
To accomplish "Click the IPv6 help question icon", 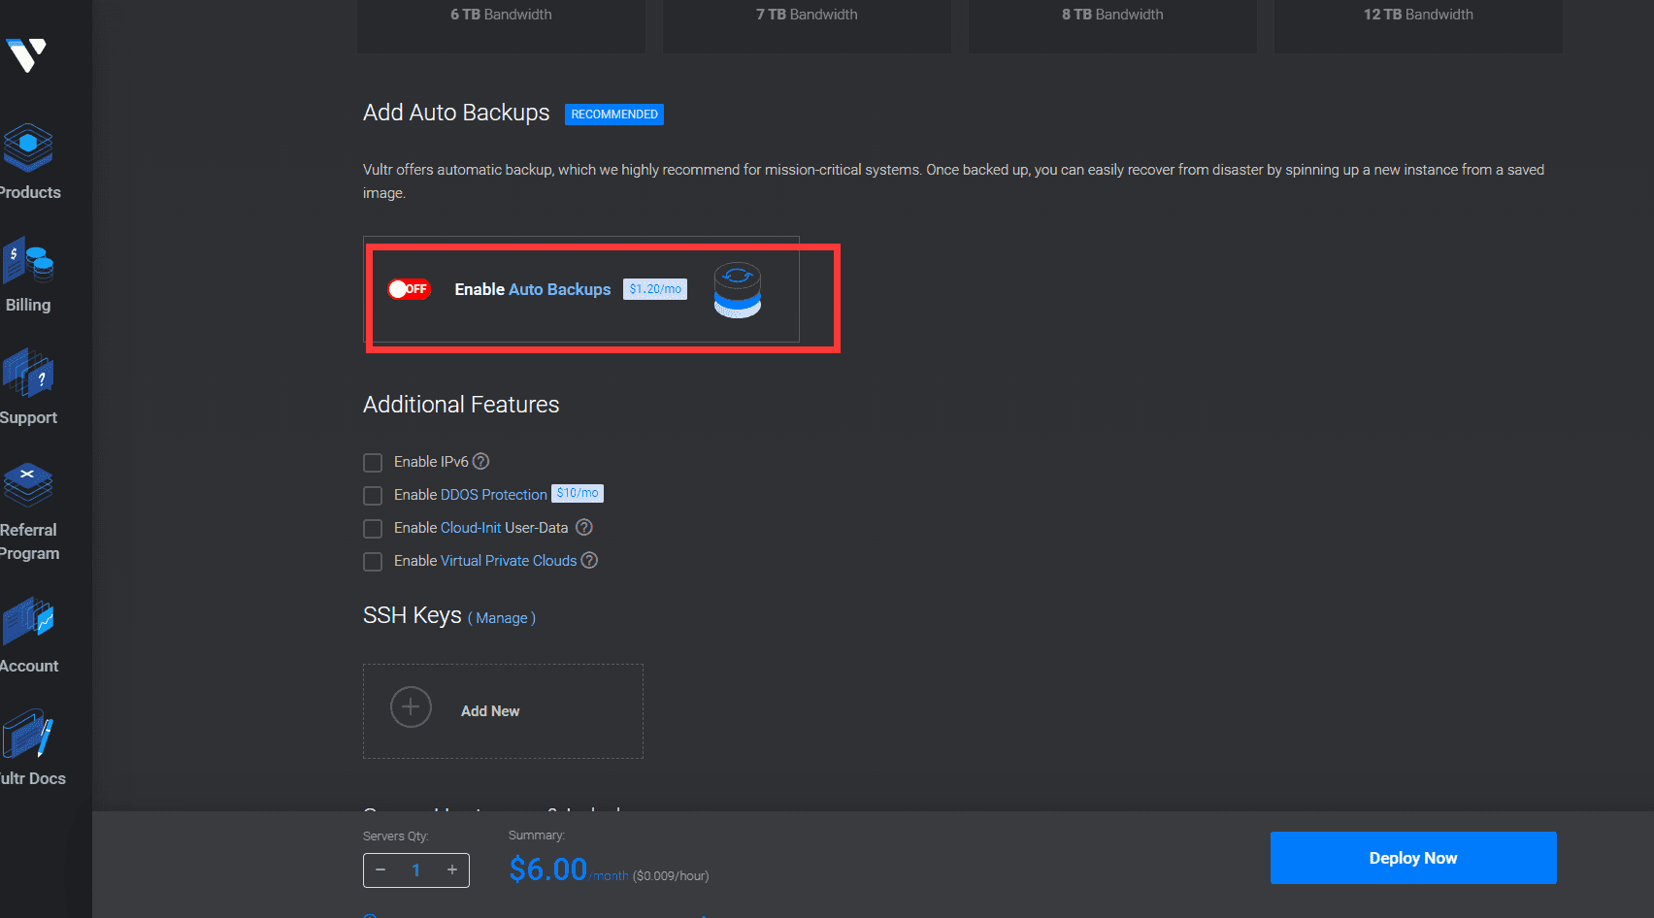I will click(480, 462).
